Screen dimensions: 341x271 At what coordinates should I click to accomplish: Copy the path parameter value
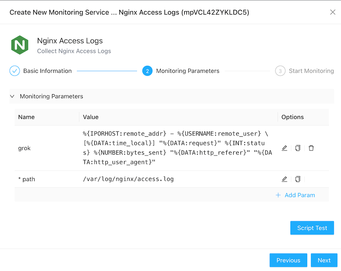click(298, 179)
